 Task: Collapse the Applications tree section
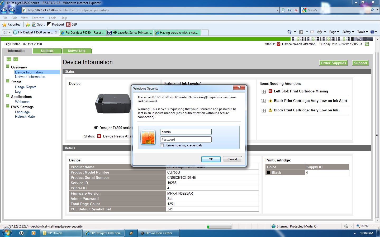8,96
